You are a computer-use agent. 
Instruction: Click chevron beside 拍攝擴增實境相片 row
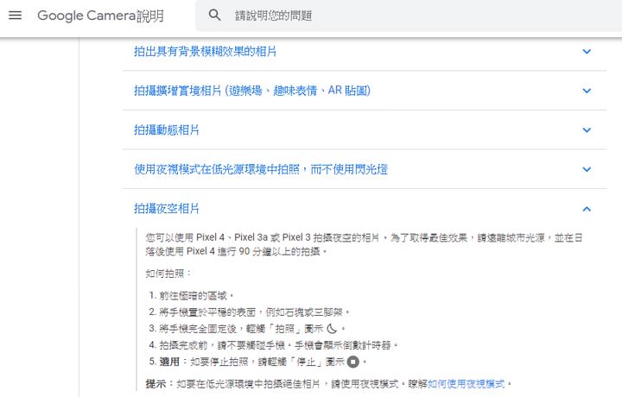point(587,91)
